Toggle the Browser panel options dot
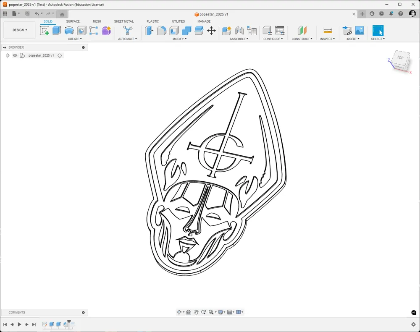The image size is (420, 332). coord(83,47)
